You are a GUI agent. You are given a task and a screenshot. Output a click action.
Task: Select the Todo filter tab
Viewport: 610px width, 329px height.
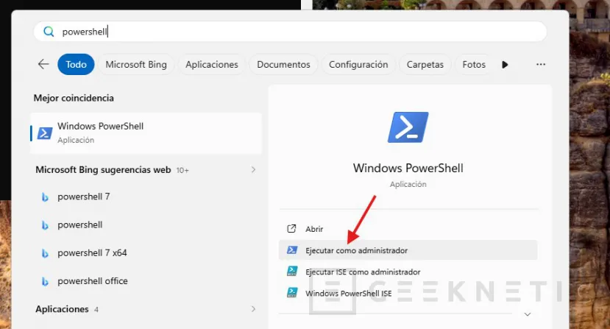coord(76,64)
